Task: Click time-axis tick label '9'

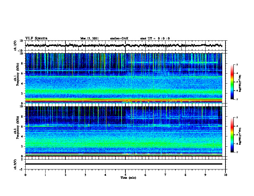Action: click(205, 175)
